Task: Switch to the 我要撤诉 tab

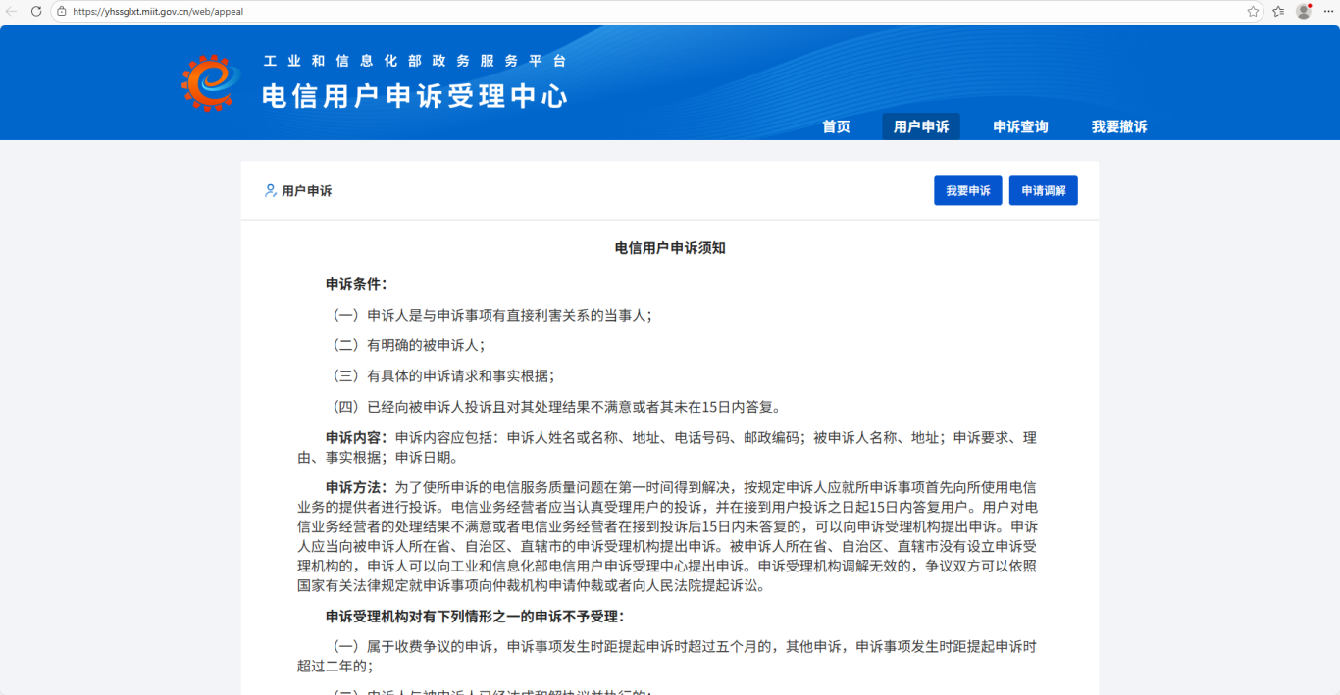Action: click(x=1118, y=126)
